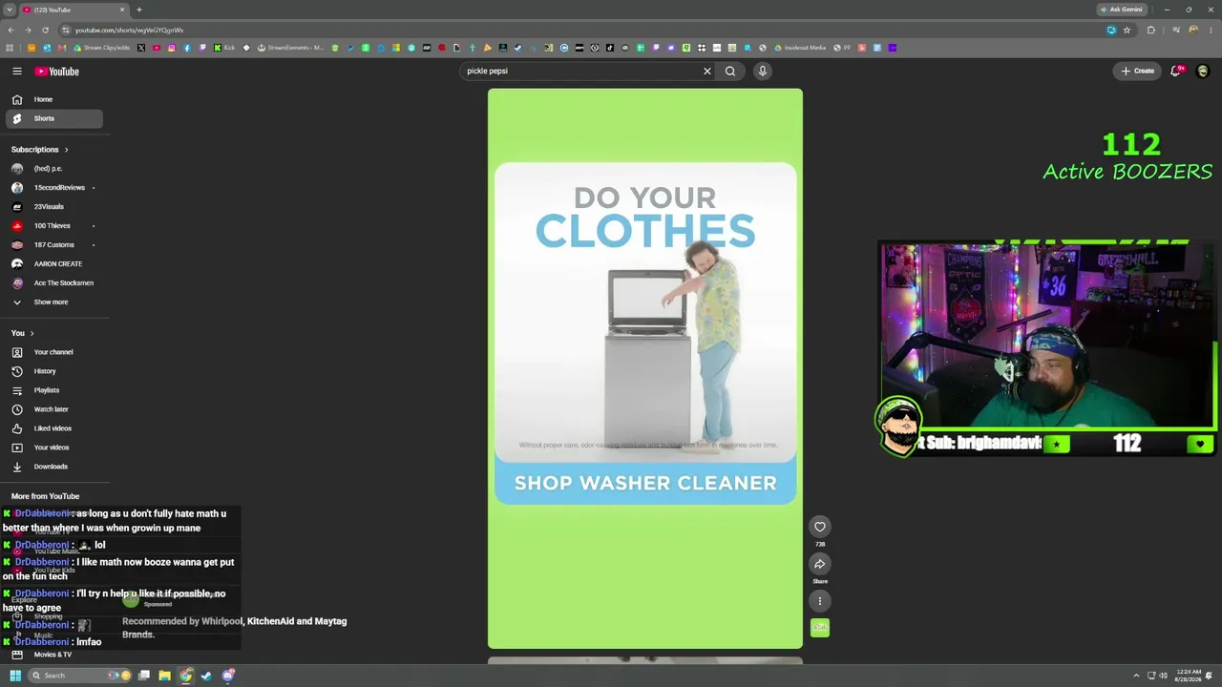Open Steam from the taskbar

[206, 676]
